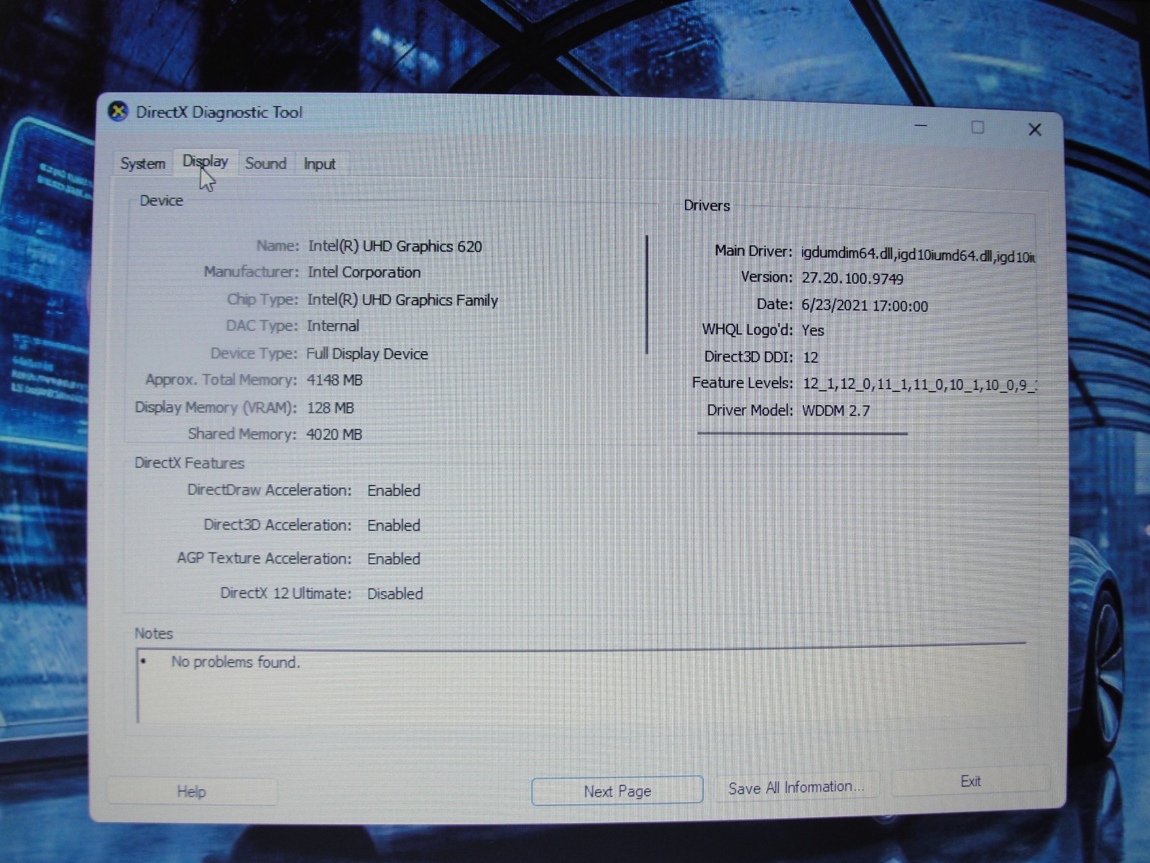Select the Display tab
This screenshot has width=1150, height=863.
tap(205, 161)
